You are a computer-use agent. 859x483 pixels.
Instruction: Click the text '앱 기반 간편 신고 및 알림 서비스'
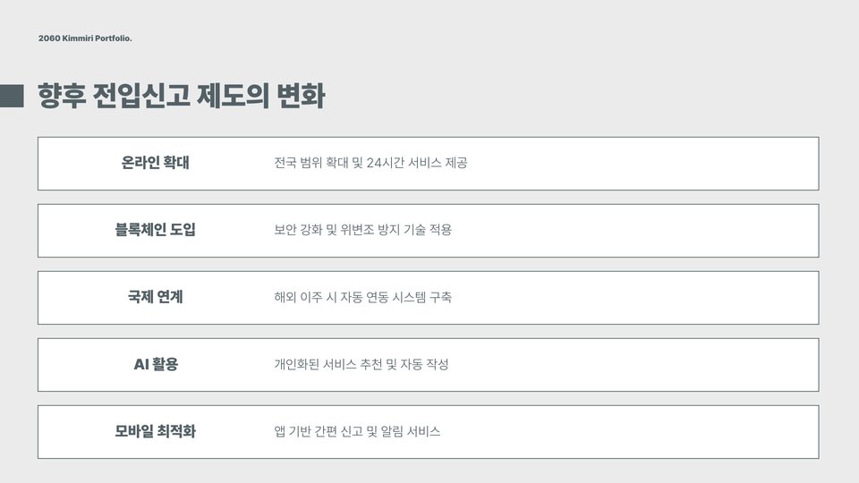pos(357,431)
